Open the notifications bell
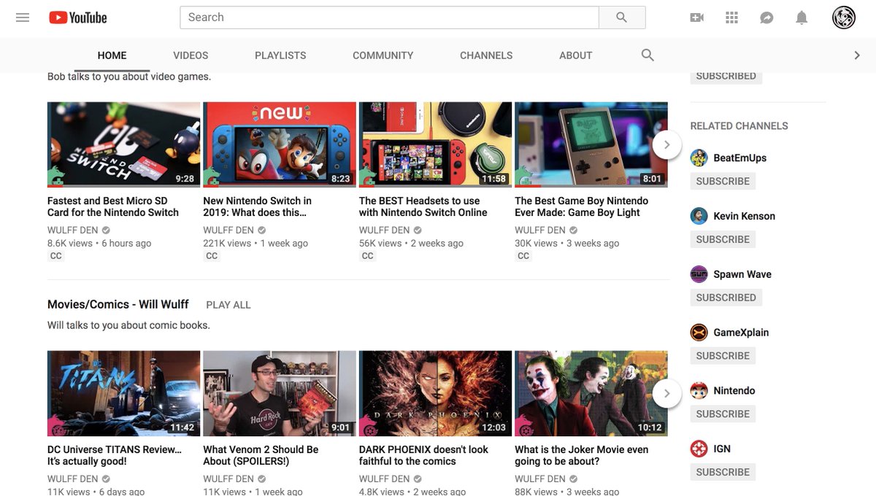This screenshot has width=876, height=496. pos(802,18)
